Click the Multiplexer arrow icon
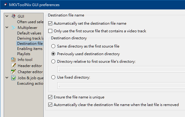Image resolution: width=185 pixels, height=117 pixels. pos(13,28)
